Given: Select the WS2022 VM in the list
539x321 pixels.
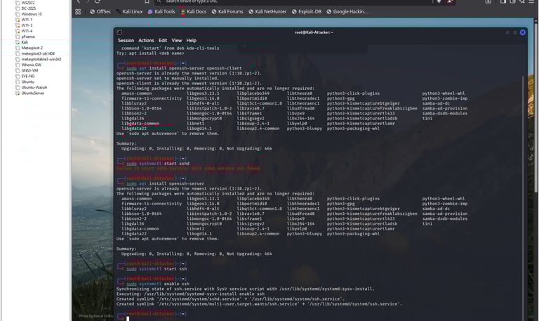Looking at the screenshot, I should point(28,3).
